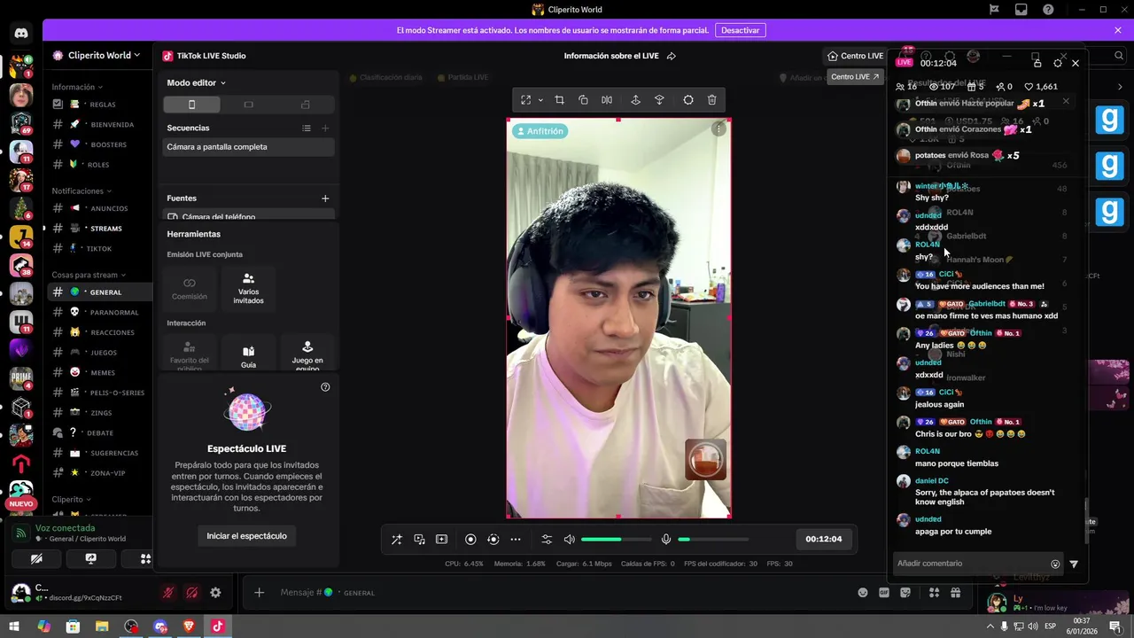
Task: Expand the Modo editor dropdown
Action: 197,82
